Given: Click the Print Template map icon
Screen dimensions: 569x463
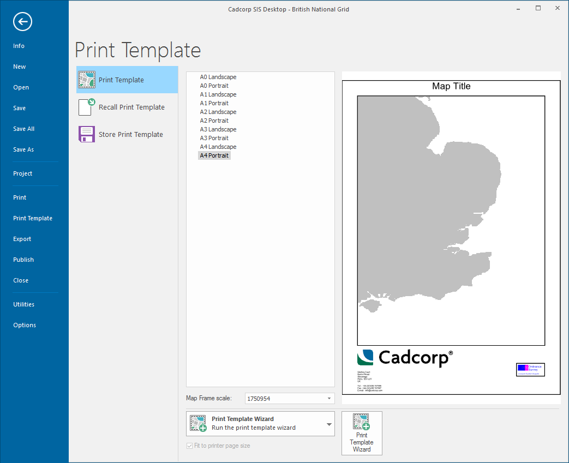Looking at the screenshot, I should pos(87,80).
